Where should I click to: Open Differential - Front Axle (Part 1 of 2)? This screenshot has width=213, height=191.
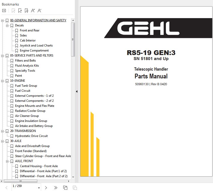[43, 171]
